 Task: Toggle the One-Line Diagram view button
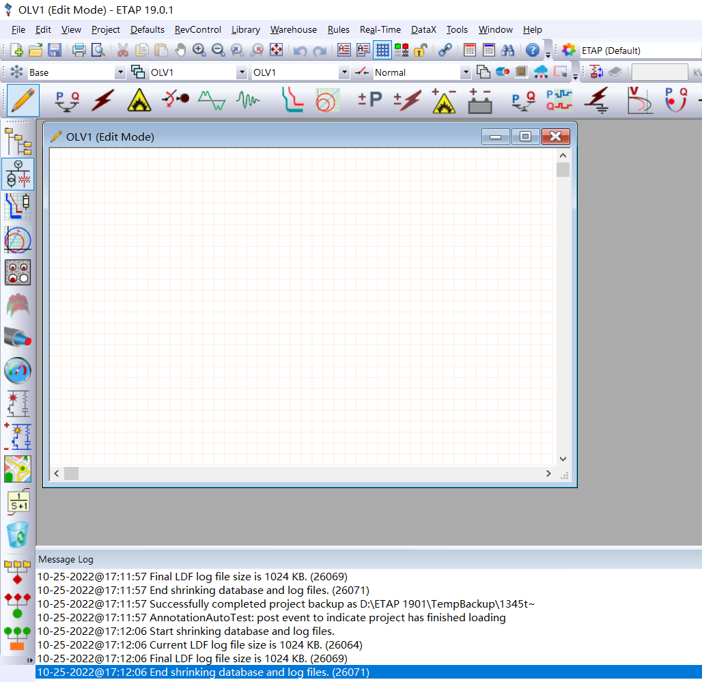(18, 175)
